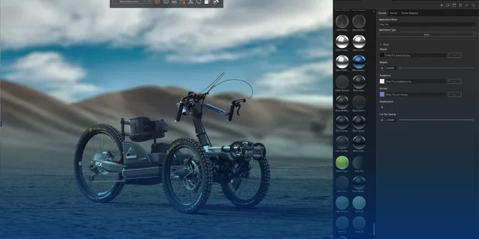Select the Light Grey L... appearance
Screen dimensions: 479x239
tap(342, 203)
